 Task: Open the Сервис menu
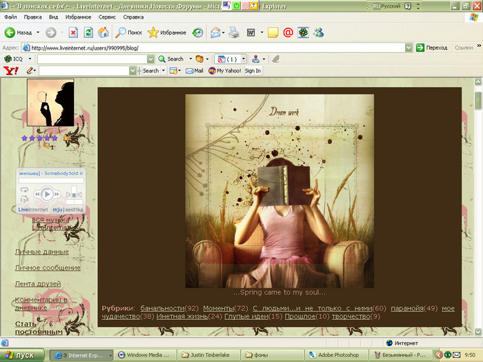107,17
